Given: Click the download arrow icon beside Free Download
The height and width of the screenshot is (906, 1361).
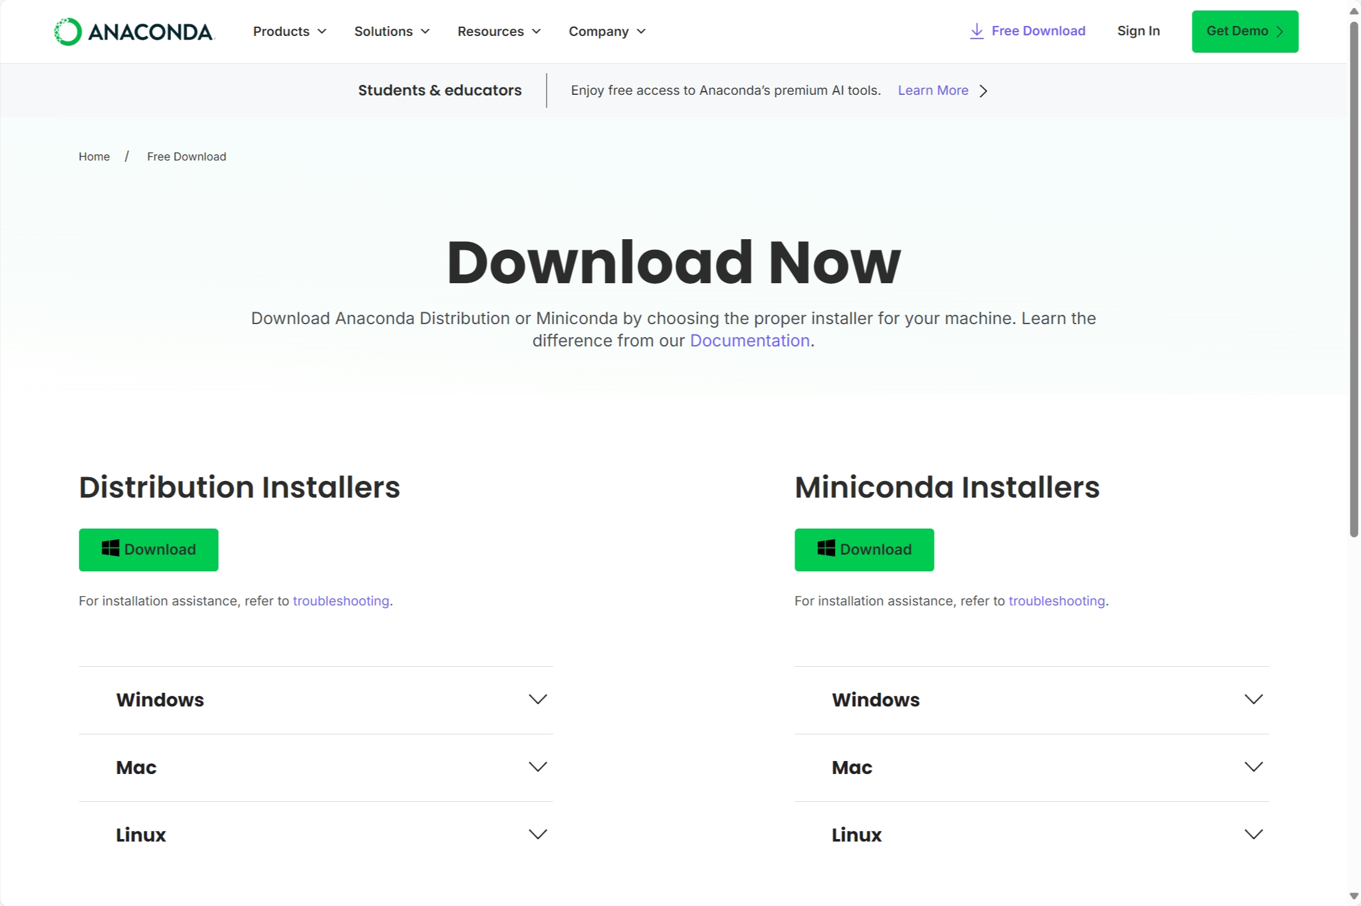Looking at the screenshot, I should click(976, 30).
